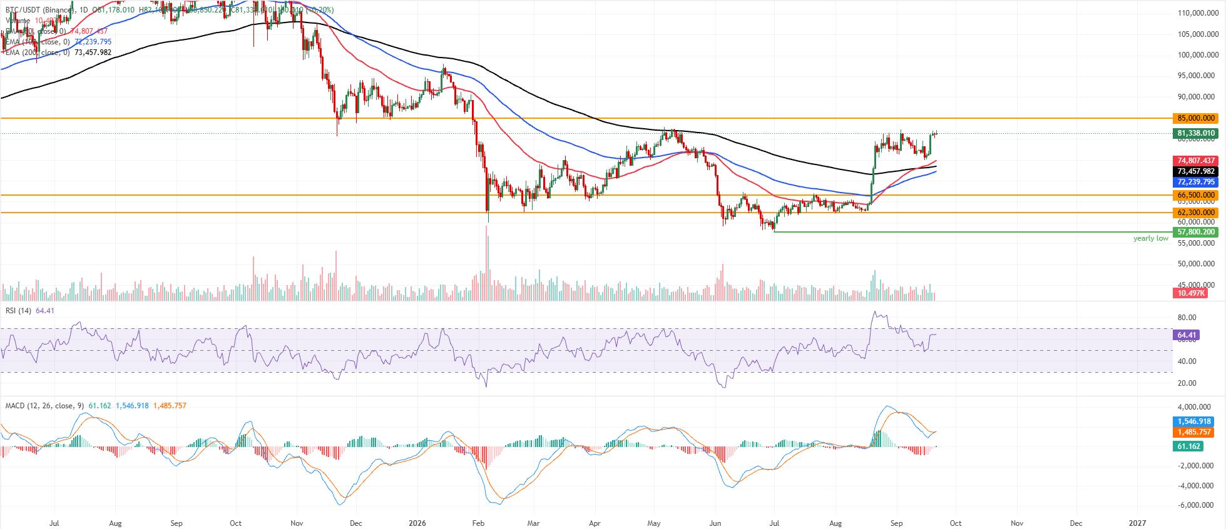Select the EMA (50, close, 0) legend

coord(35,31)
